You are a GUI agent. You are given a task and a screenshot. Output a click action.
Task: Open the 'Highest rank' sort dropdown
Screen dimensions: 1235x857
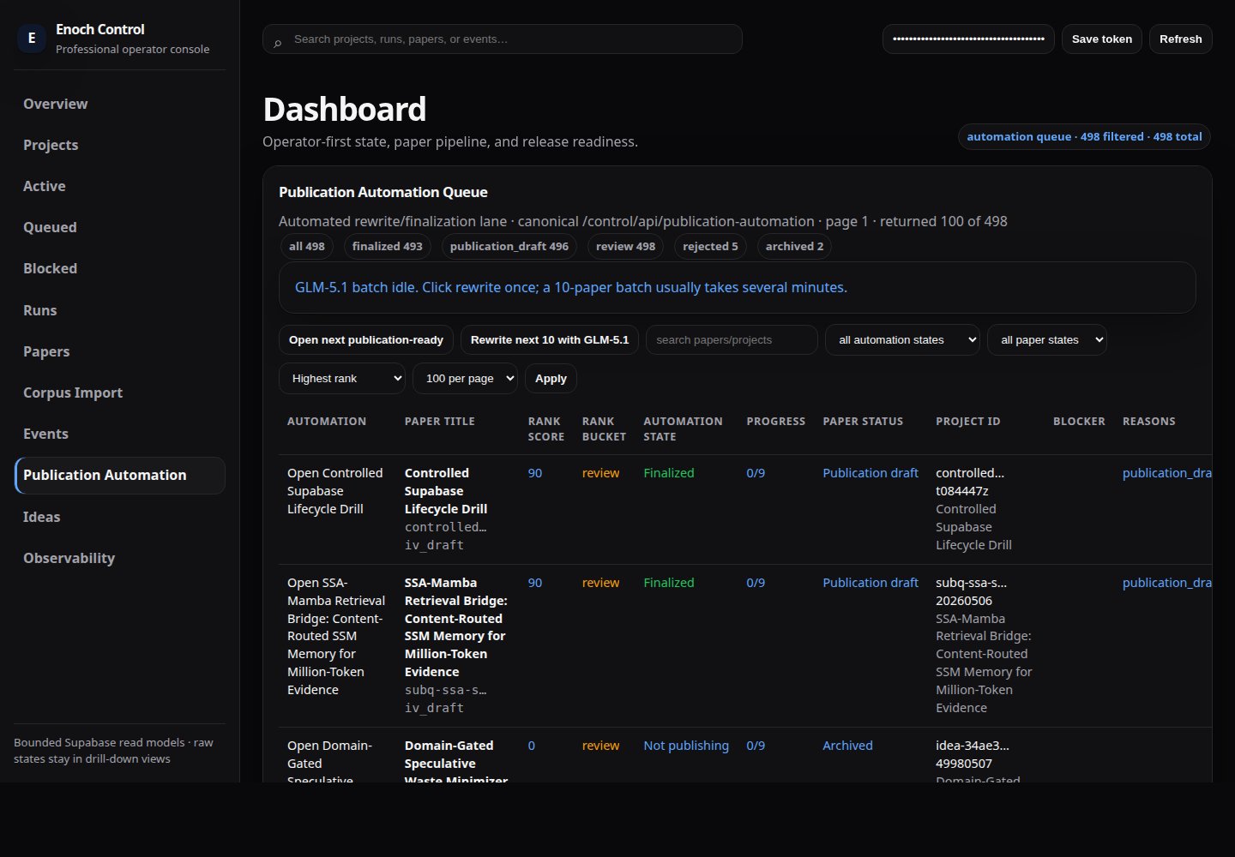click(341, 379)
